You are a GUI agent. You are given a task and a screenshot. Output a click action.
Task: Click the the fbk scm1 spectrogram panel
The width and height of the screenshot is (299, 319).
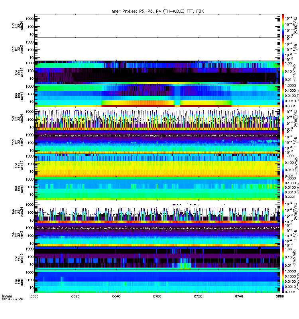tap(157, 281)
